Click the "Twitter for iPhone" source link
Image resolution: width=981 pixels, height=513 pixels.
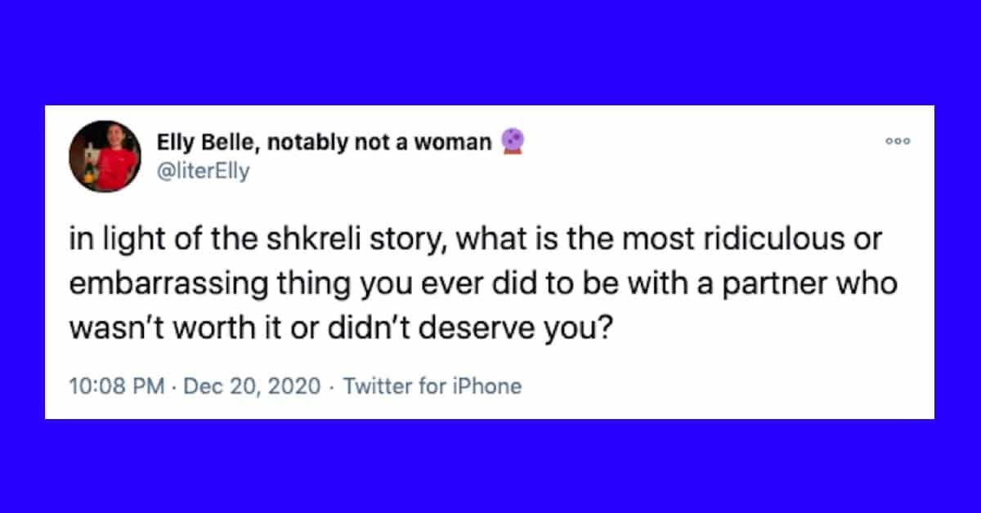click(x=432, y=386)
